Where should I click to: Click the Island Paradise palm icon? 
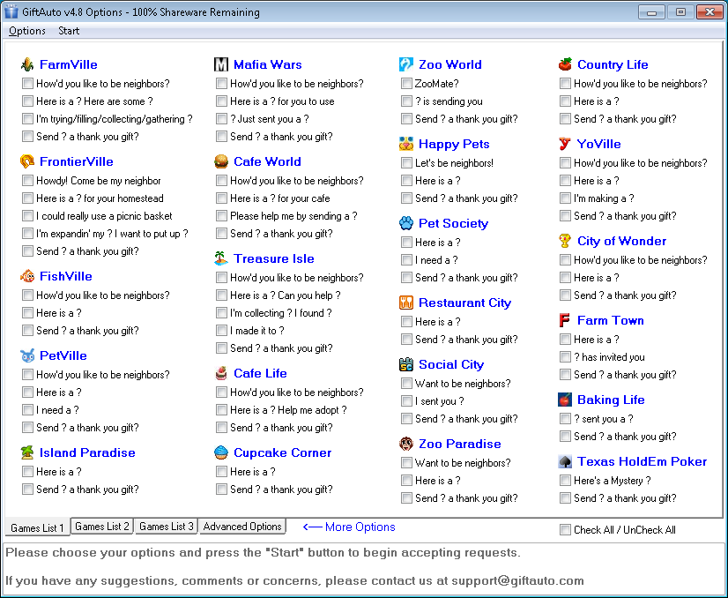[27, 452]
